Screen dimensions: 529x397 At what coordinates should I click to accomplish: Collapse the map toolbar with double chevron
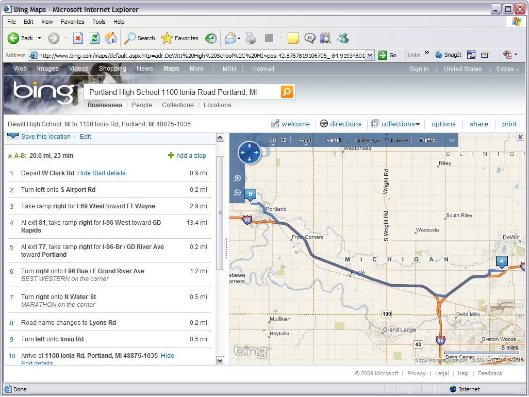[x=452, y=140]
